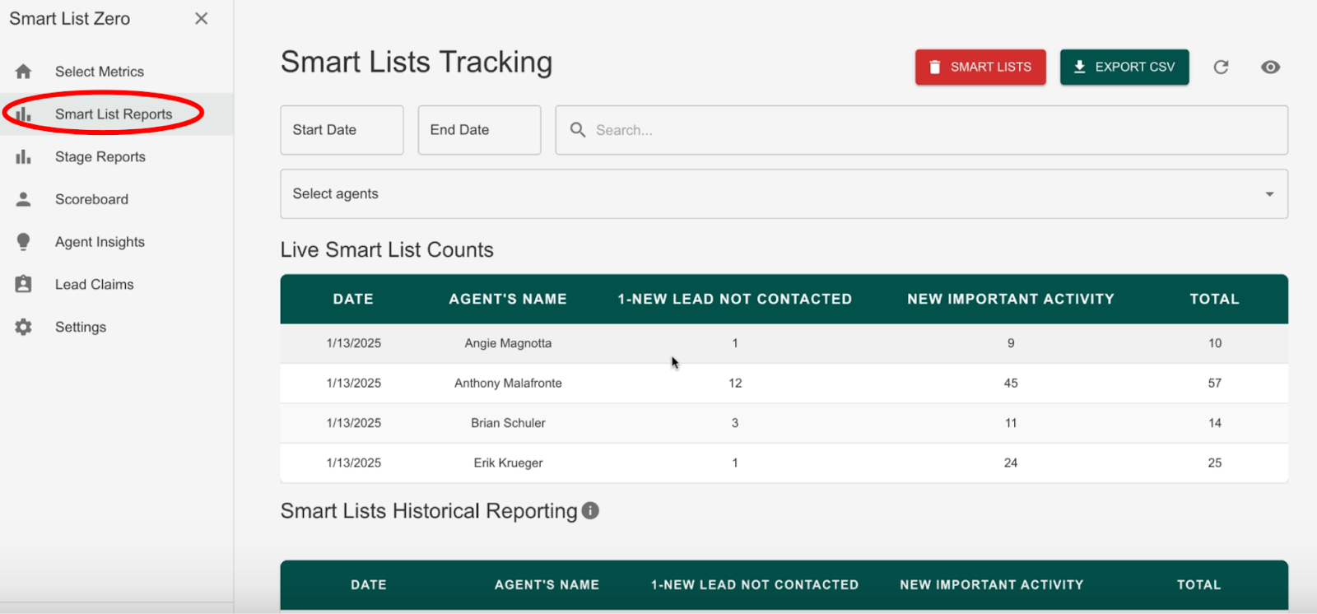Click TOTAL header in Historical Reporting table

[1198, 584]
